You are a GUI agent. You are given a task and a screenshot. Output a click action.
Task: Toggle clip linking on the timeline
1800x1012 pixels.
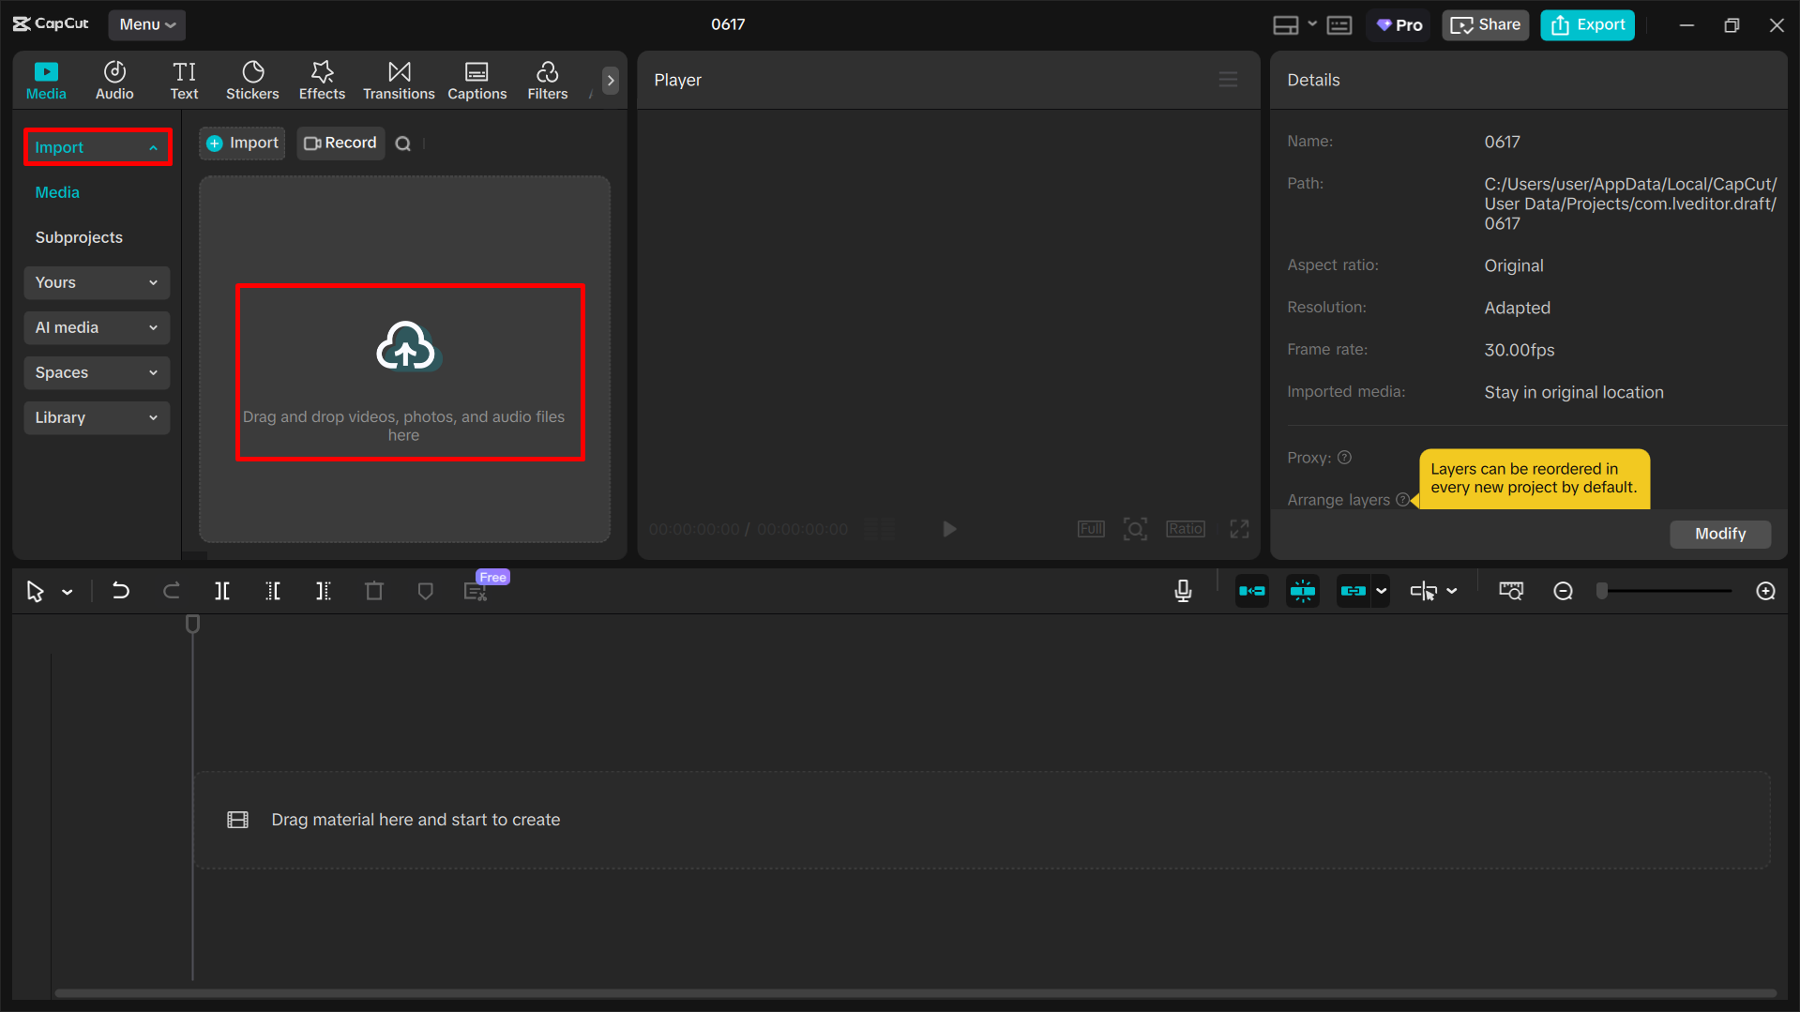click(x=1354, y=591)
